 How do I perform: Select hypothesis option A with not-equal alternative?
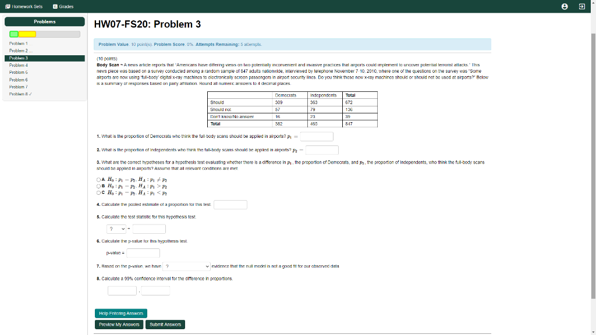coord(99,180)
